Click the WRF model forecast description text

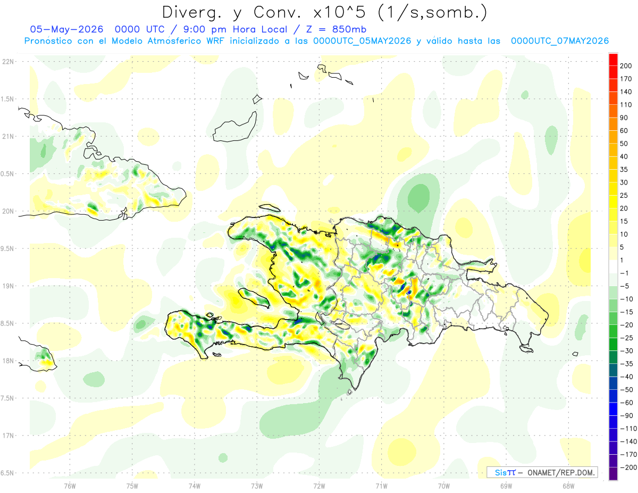point(316,41)
